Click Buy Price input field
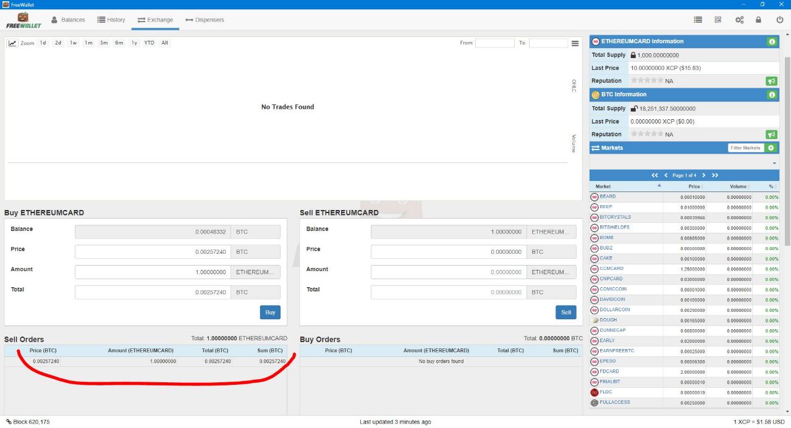The height and width of the screenshot is (428, 791). point(153,252)
